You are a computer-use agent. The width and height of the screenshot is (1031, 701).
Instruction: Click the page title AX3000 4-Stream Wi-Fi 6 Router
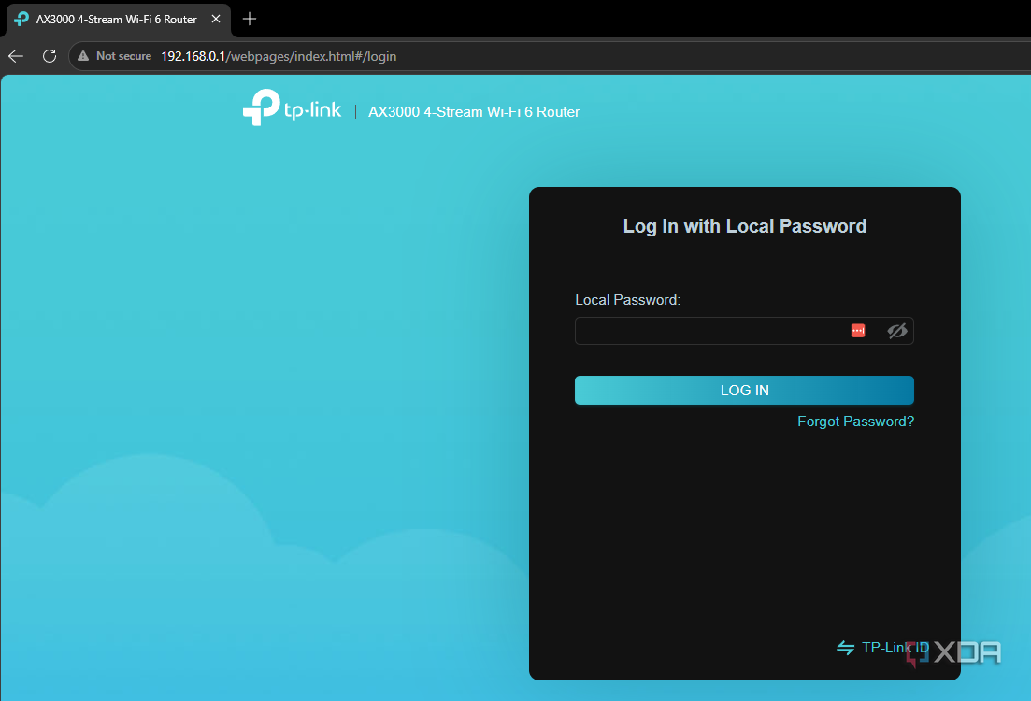click(x=474, y=112)
